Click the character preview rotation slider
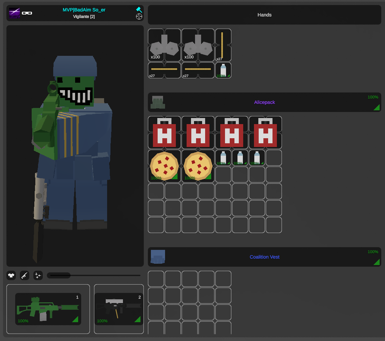The image size is (385, 341). (x=94, y=275)
